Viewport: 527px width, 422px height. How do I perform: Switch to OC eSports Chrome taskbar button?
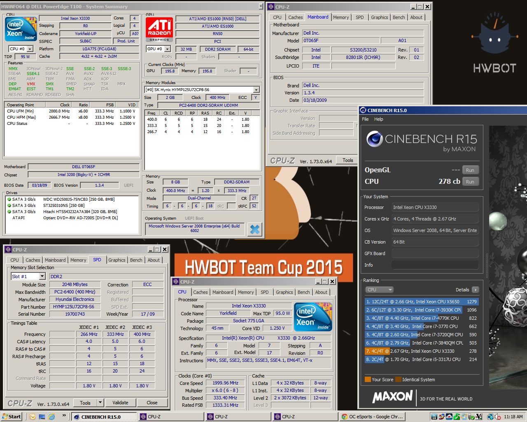click(x=372, y=417)
